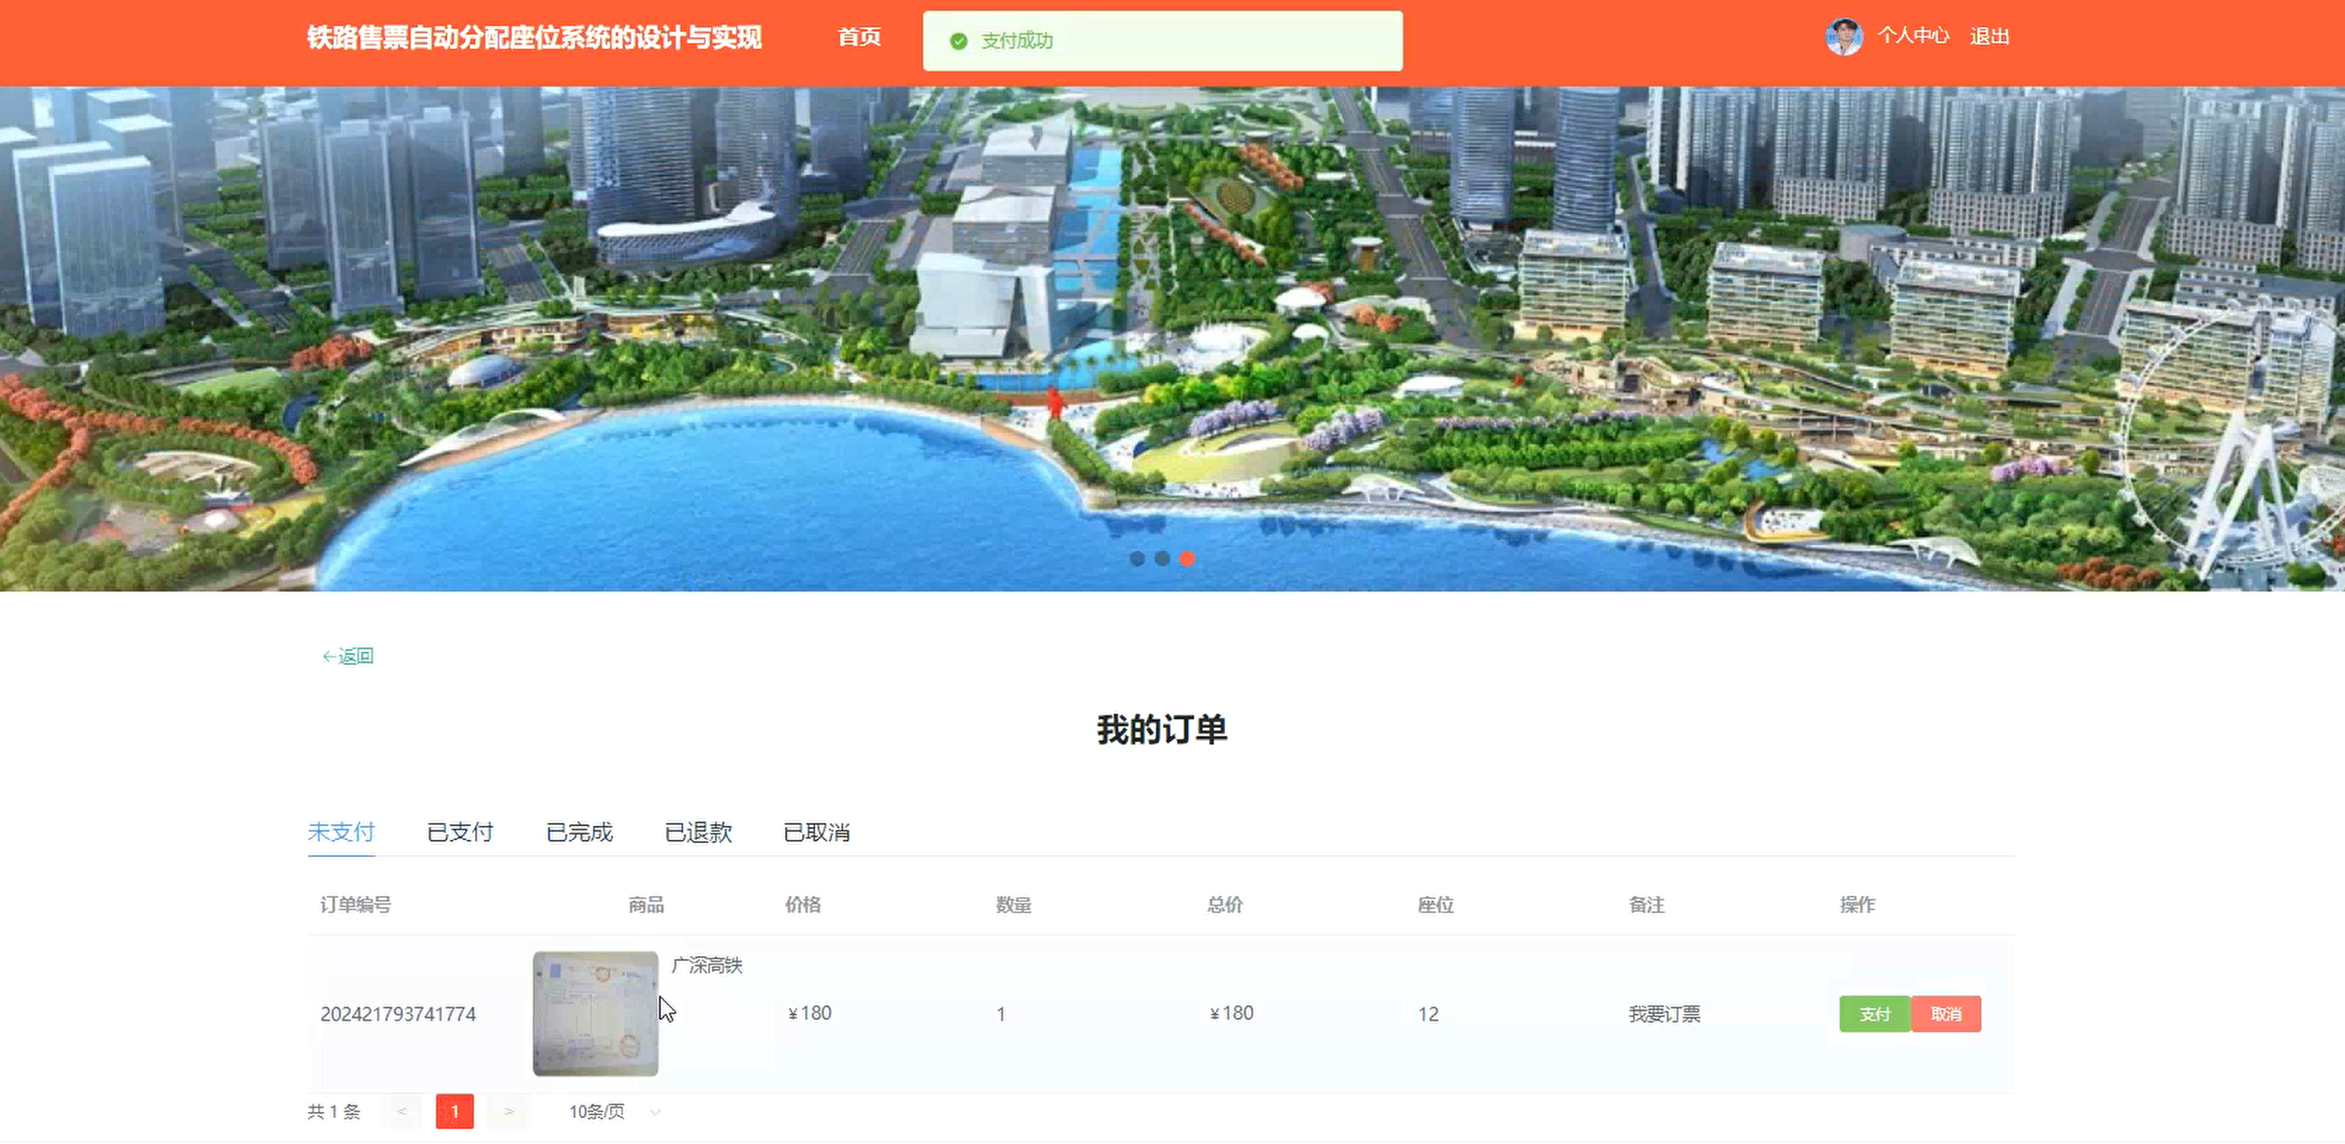The image size is (2345, 1144).
Task: Click the 数量 column header
Action: [x=1013, y=905]
